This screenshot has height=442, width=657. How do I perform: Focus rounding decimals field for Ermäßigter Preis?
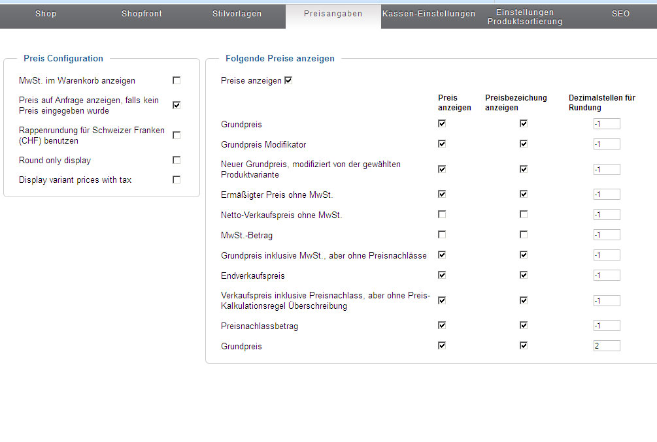point(607,195)
